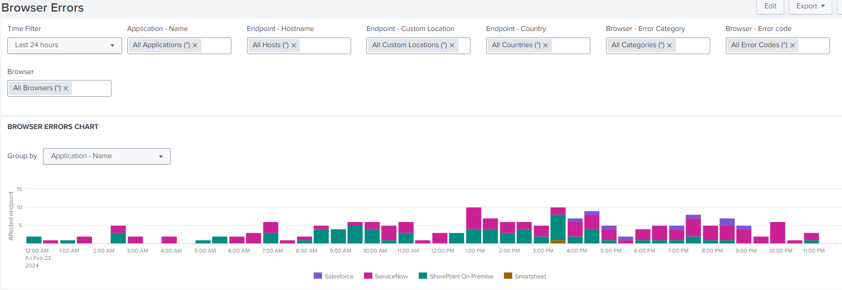Image resolution: width=842 pixels, height=290 pixels.
Task: Remove the All Hosts filter tag
Action: click(294, 45)
